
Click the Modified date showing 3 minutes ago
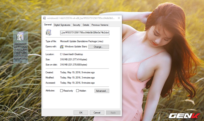click(x=77, y=78)
